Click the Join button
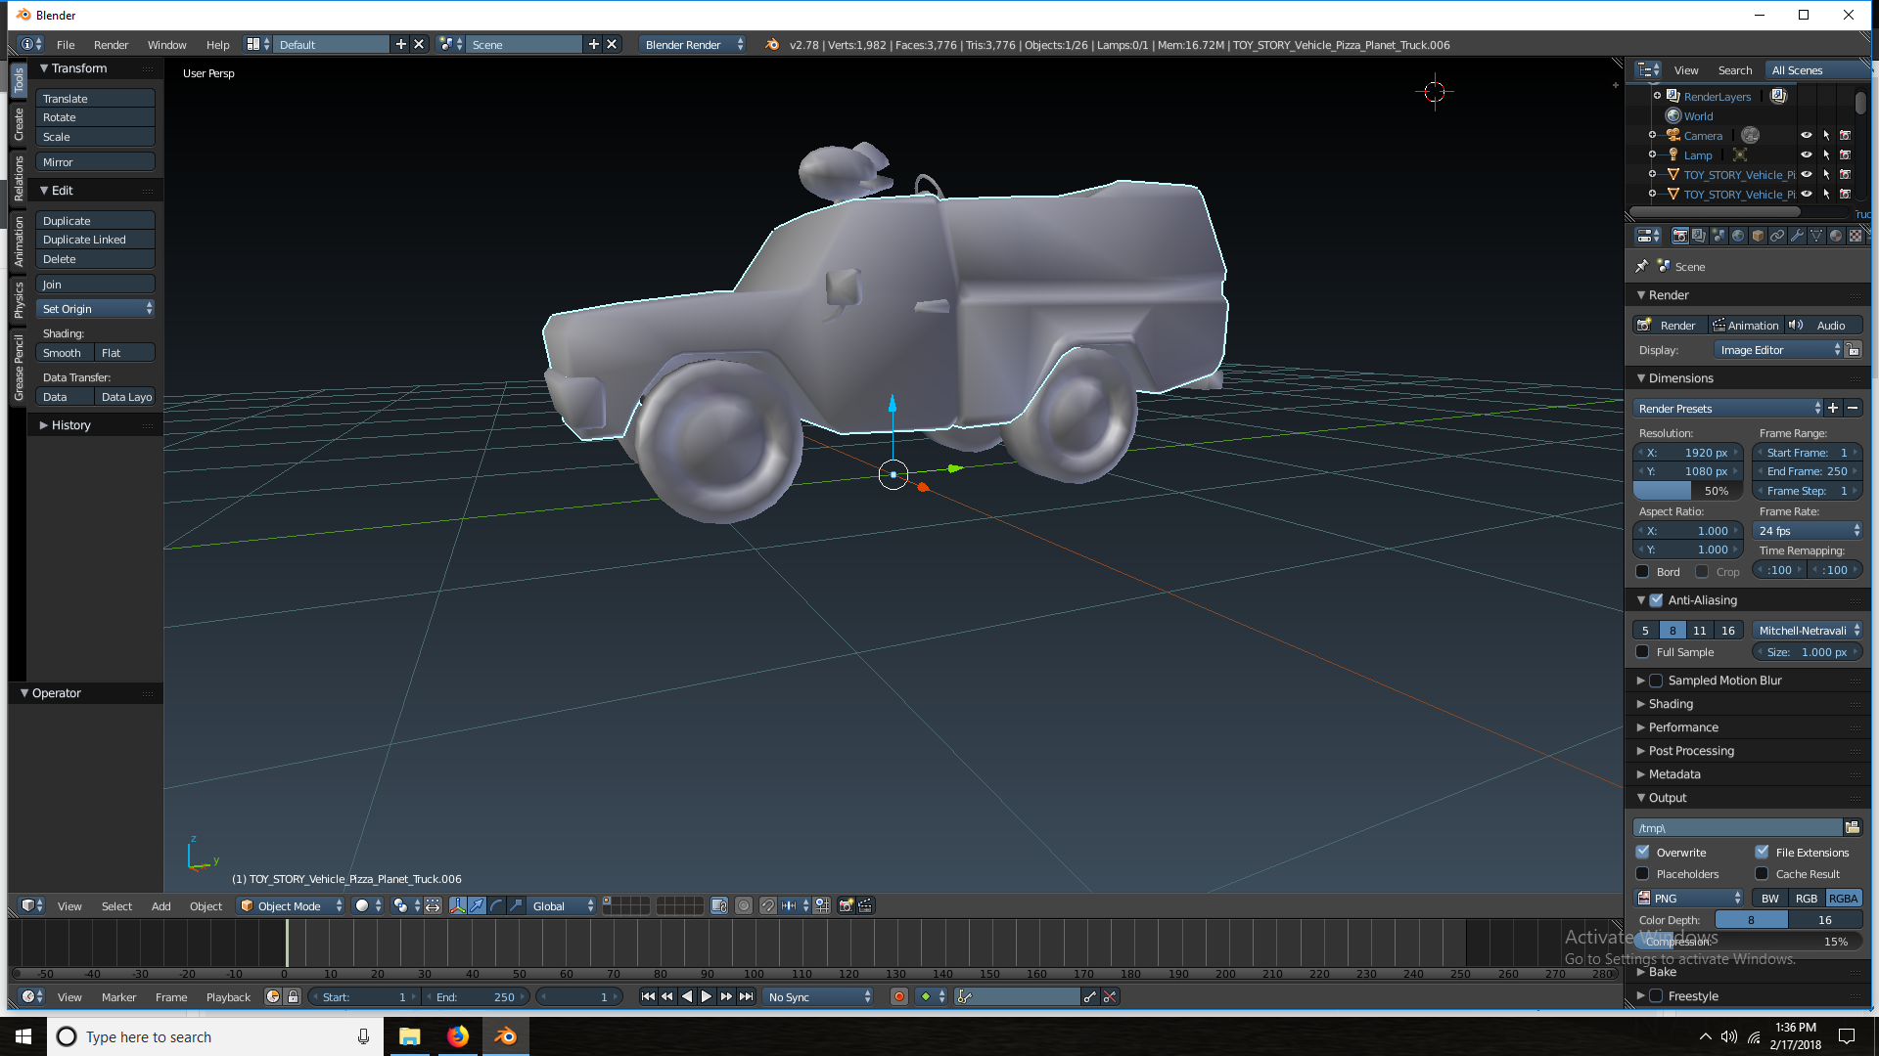The height and width of the screenshot is (1056, 1879). 96,284
